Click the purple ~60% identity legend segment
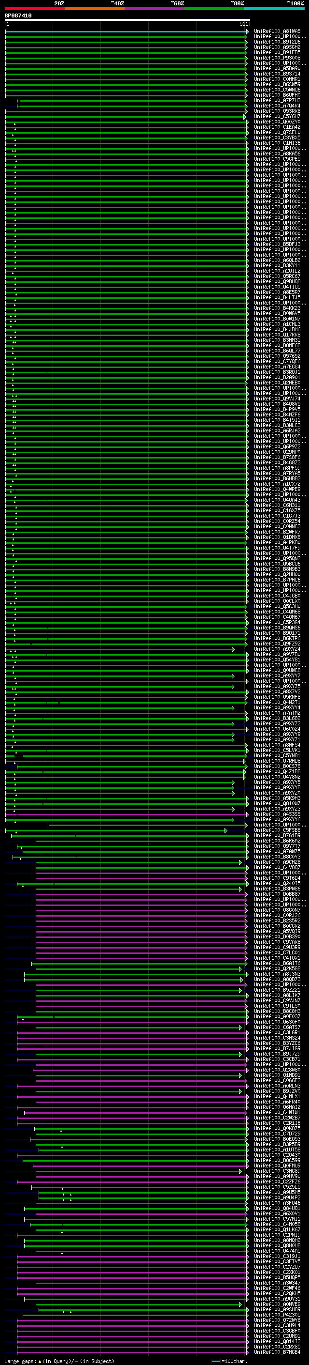309x1365 pixels. [155, 9]
